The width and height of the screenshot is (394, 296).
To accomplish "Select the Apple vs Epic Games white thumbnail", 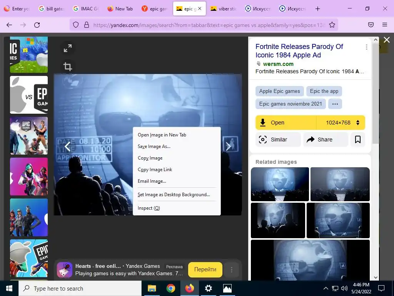I will click(29, 95).
